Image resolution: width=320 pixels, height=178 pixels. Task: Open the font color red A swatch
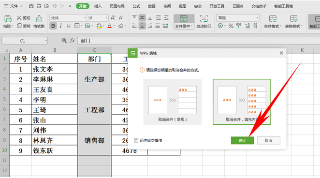coord(109,26)
